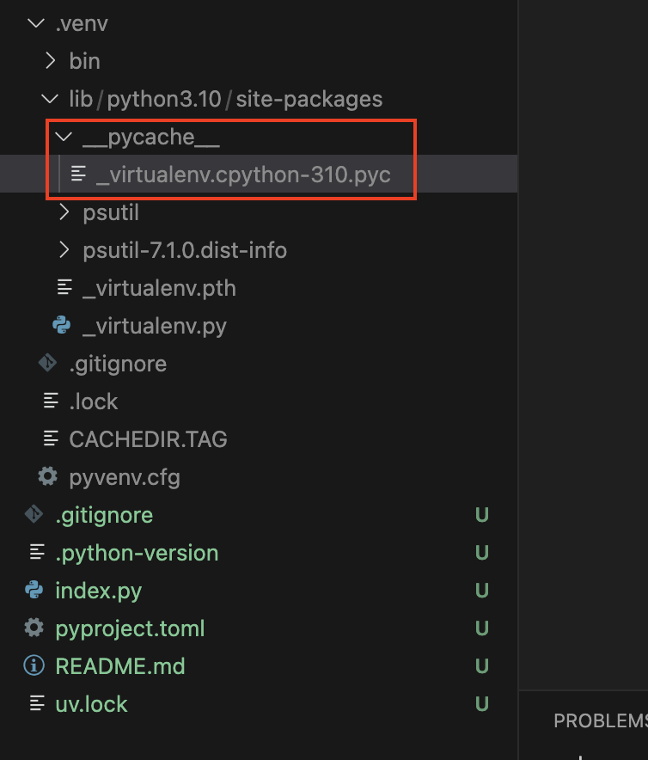This screenshot has width=648, height=760.
Task: Select the .lock file
Action: point(93,401)
